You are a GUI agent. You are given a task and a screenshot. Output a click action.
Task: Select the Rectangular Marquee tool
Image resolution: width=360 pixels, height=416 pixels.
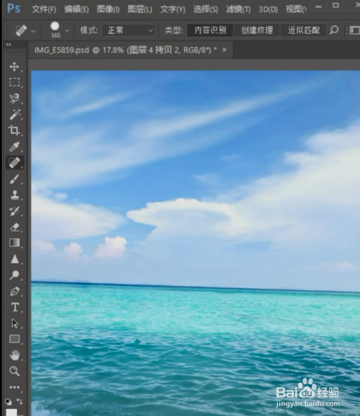14,82
